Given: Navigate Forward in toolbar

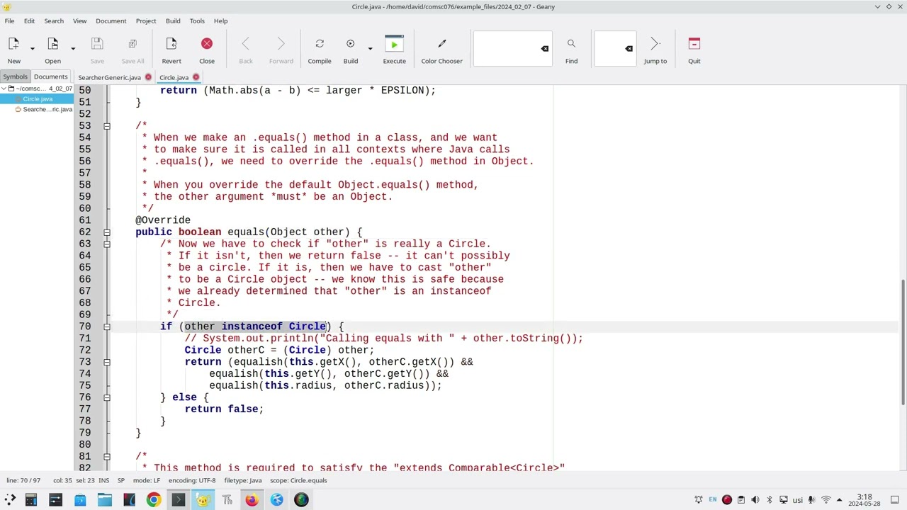Looking at the screenshot, I should 281,50.
